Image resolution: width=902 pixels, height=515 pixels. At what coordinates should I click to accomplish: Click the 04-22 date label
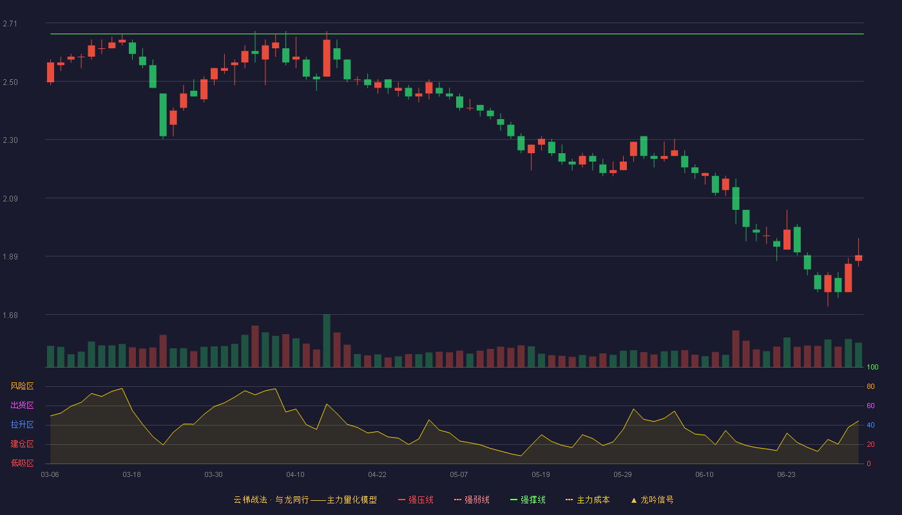click(377, 474)
